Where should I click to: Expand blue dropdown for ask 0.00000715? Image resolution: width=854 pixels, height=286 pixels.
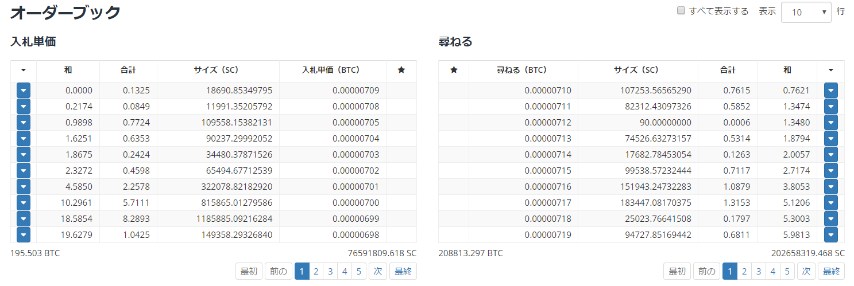point(830,171)
